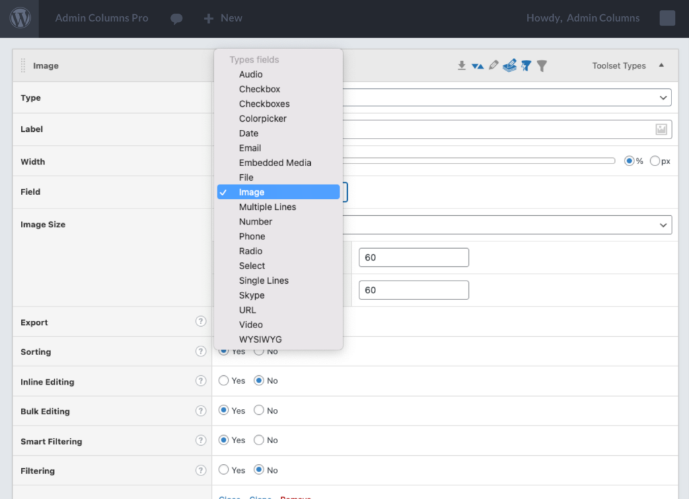Choose Date from the field list
The image size is (689, 499).
(278, 134)
